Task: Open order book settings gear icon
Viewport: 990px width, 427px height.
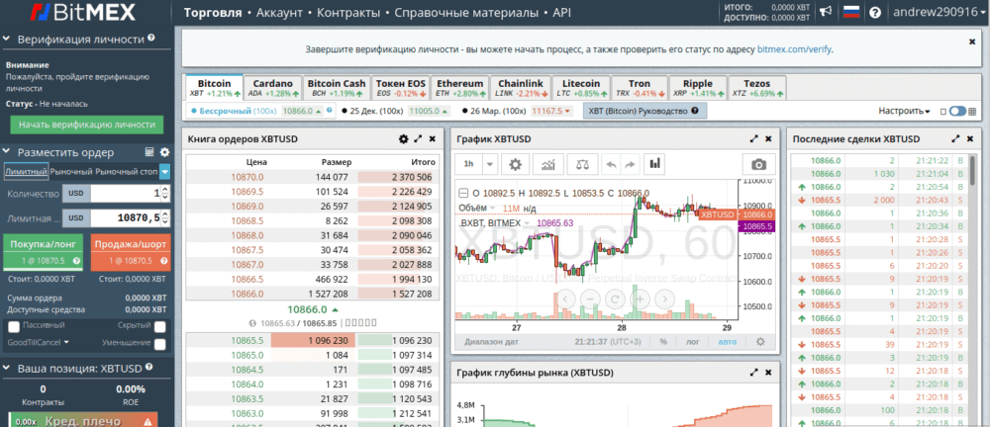Action: (403, 139)
